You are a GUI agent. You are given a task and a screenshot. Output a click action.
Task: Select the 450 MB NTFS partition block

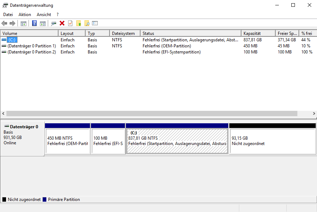point(67,139)
